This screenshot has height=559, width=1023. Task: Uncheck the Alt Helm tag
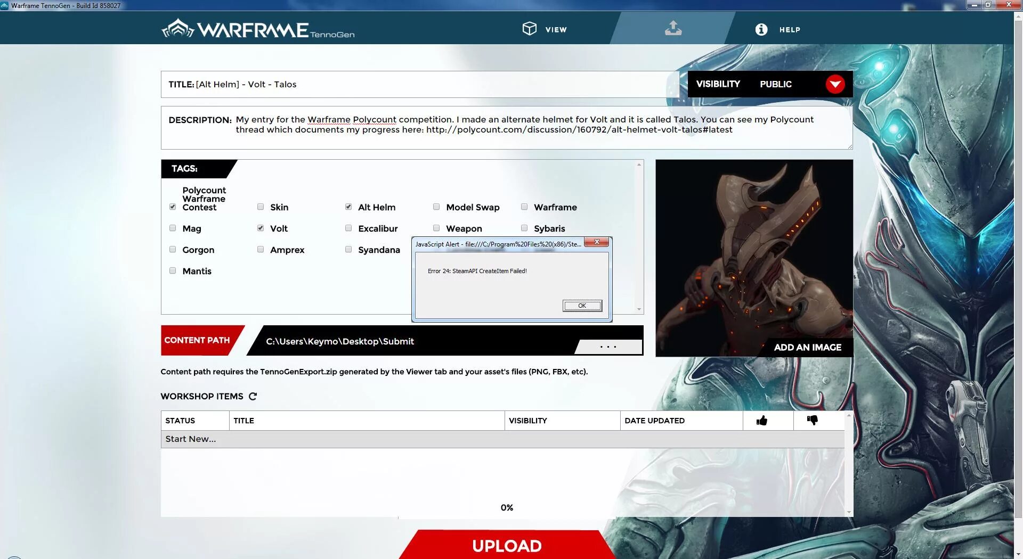click(x=348, y=207)
